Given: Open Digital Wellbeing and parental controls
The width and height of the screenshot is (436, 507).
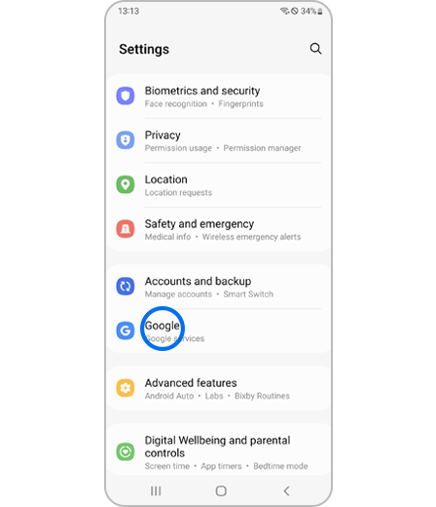Looking at the screenshot, I should 219,450.
